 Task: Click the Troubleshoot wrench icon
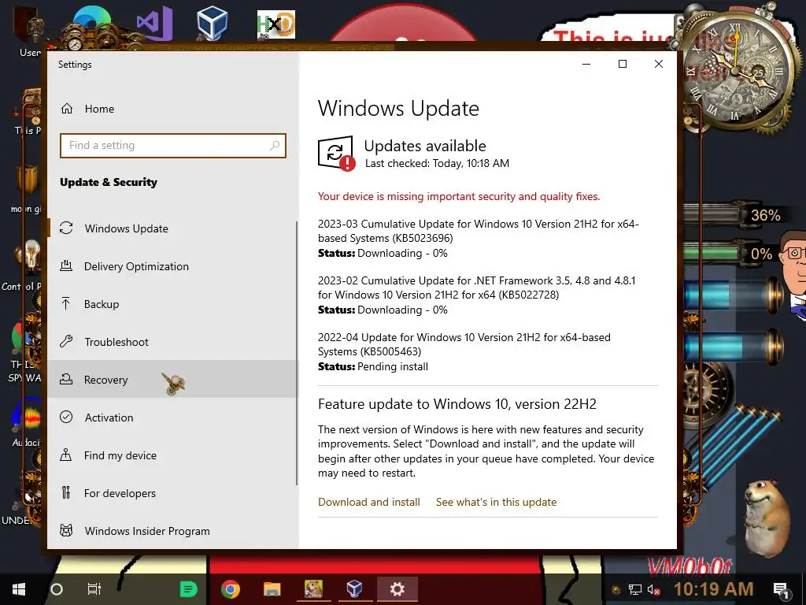(x=66, y=341)
